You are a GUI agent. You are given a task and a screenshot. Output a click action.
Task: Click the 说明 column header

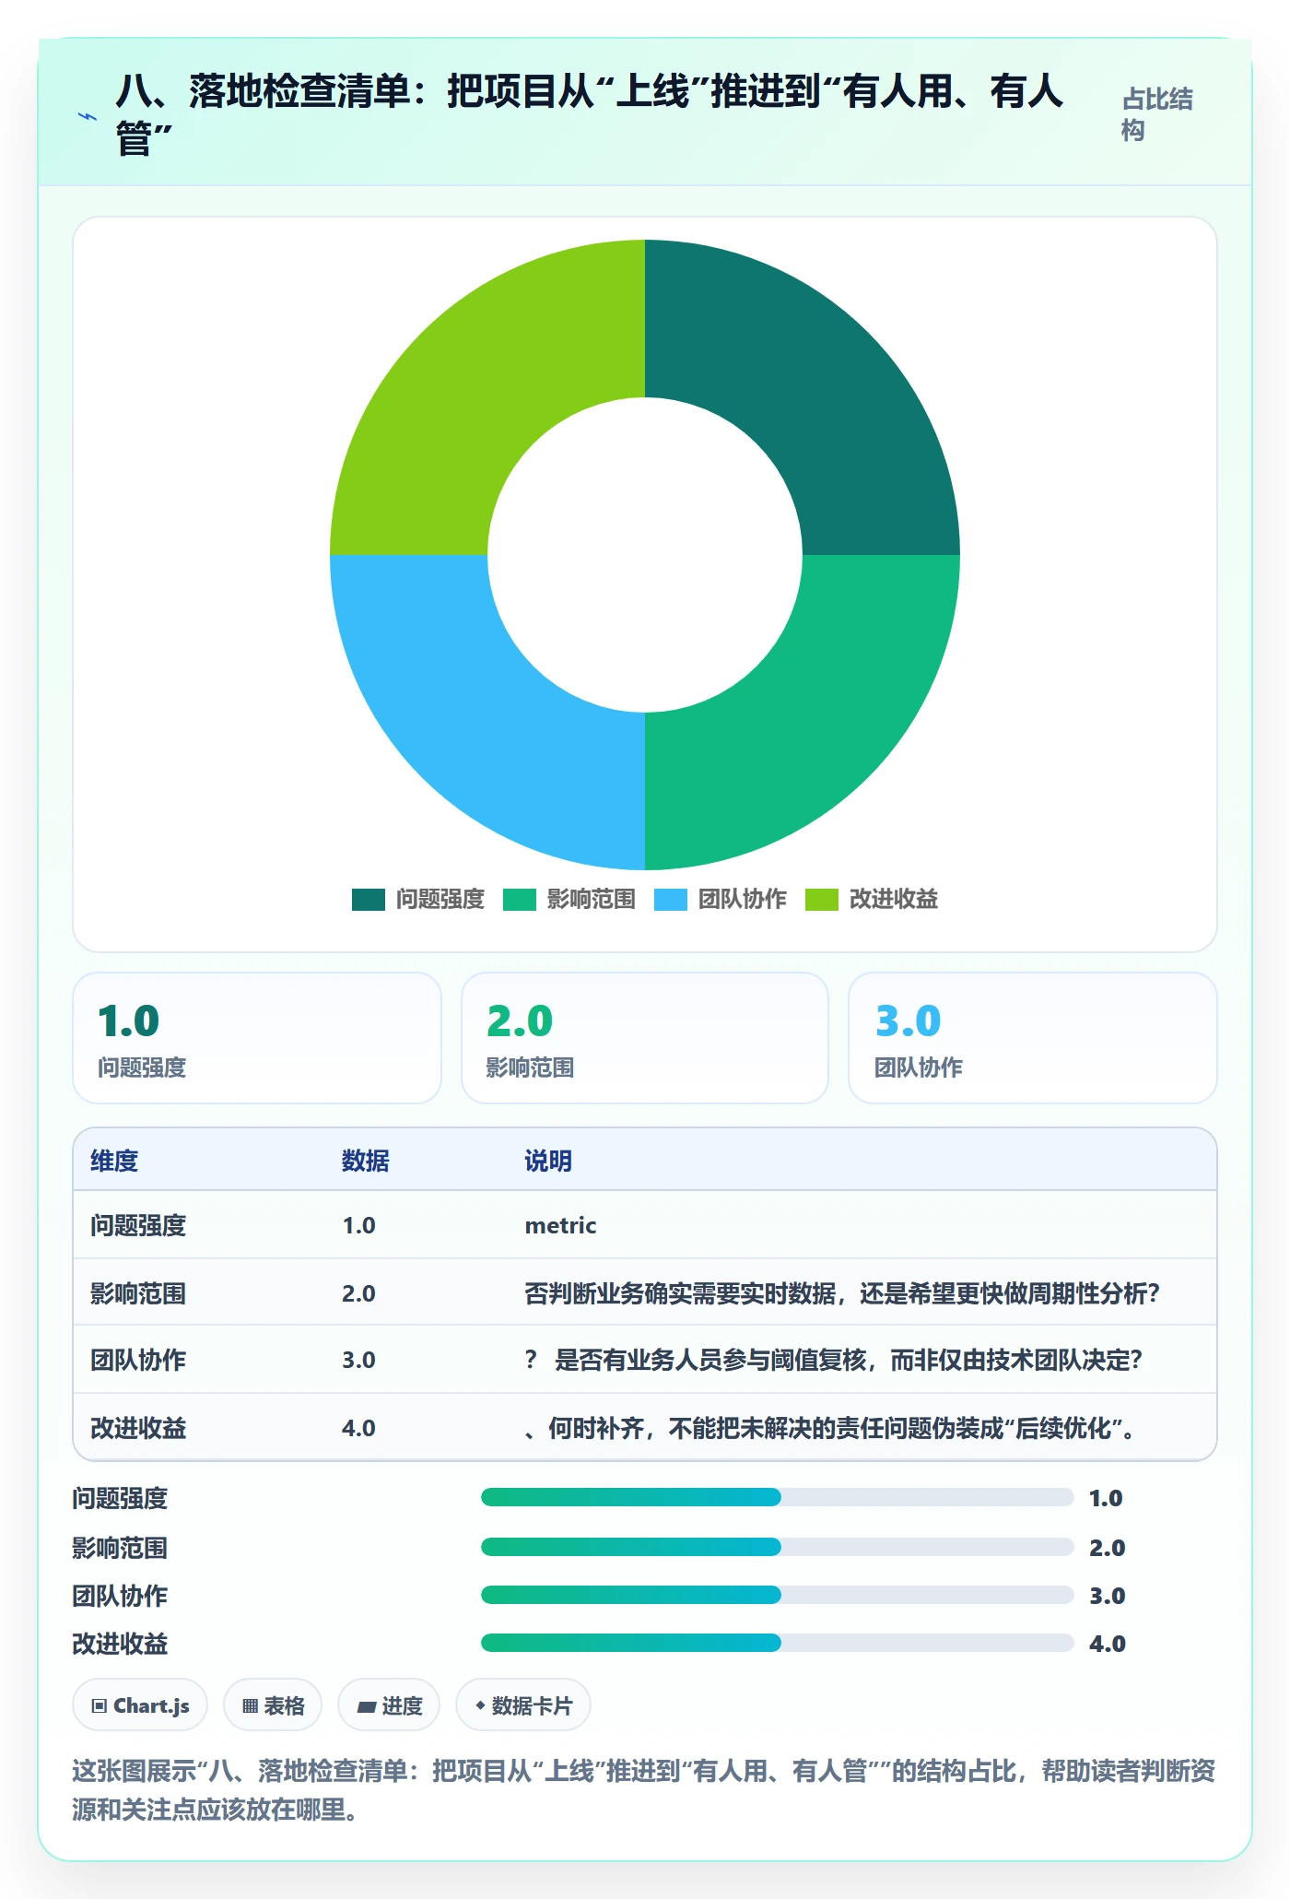548,1161
